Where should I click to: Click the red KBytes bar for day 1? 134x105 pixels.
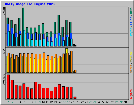click(x=8, y=87)
